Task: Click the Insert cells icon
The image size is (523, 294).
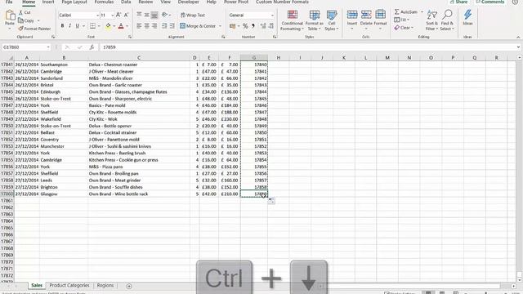Action: pyautogui.click(x=352, y=15)
